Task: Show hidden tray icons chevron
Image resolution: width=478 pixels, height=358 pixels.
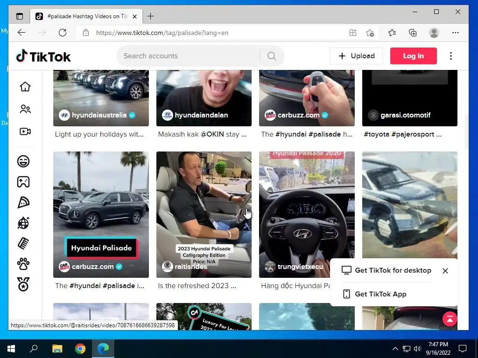Action: coord(395,349)
